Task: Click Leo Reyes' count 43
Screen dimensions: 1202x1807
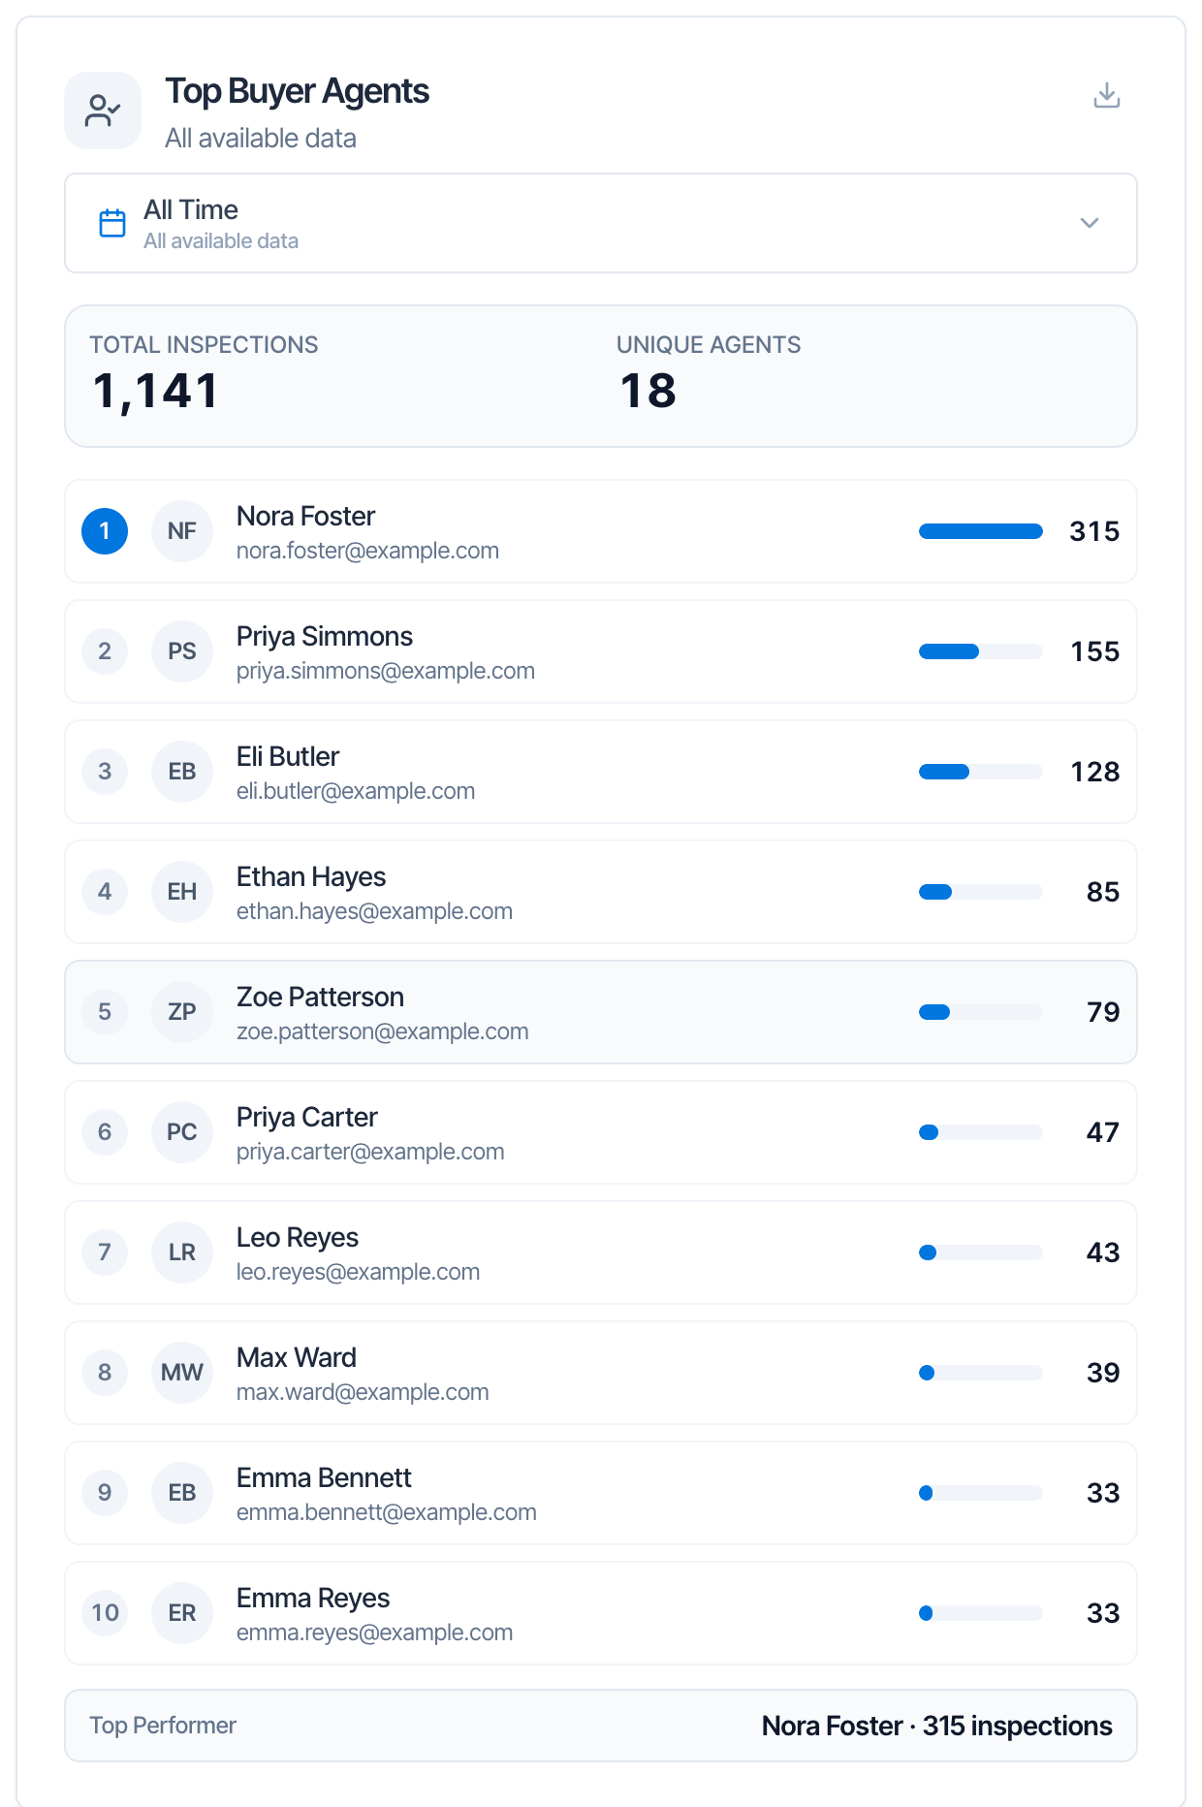Action: [1103, 1252]
